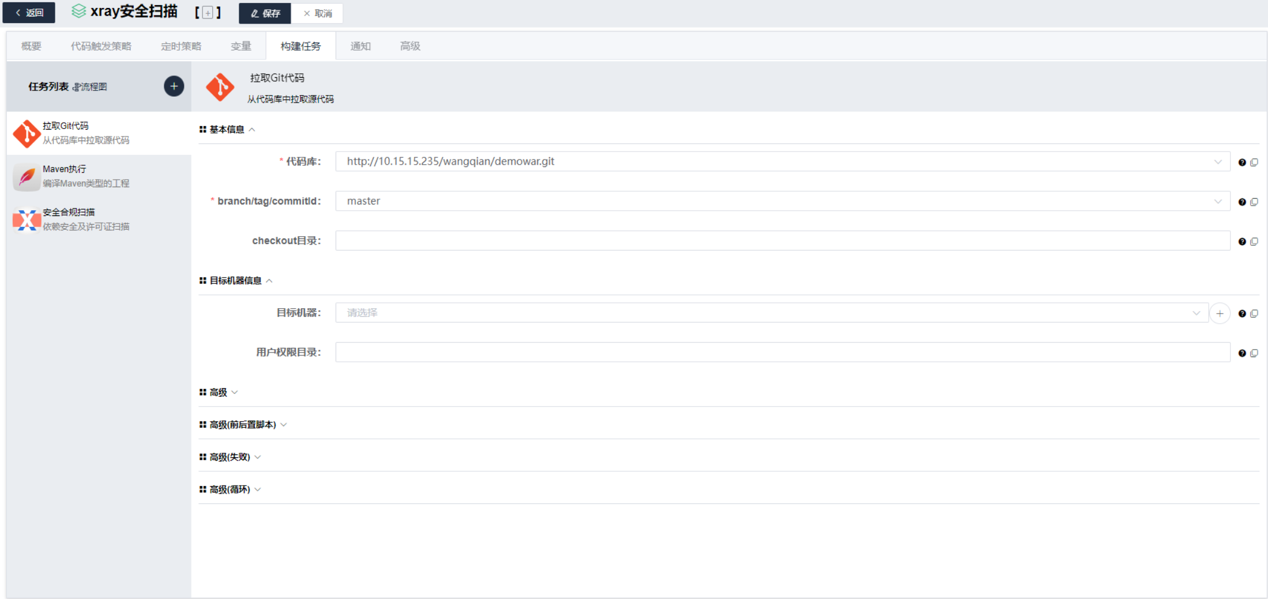Click the 保存 save button
This screenshot has height=599, width=1268.
point(265,13)
